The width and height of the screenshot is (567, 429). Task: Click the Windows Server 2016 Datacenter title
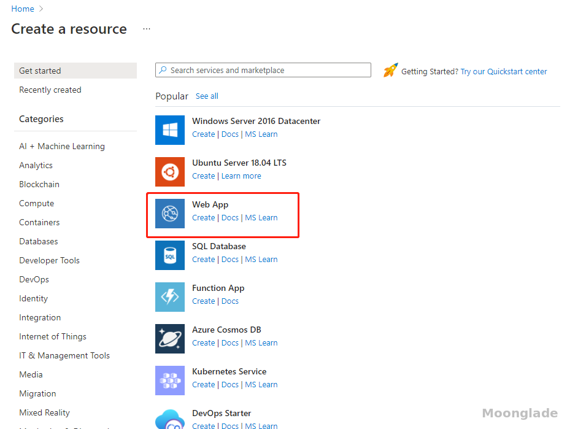tap(256, 121)
